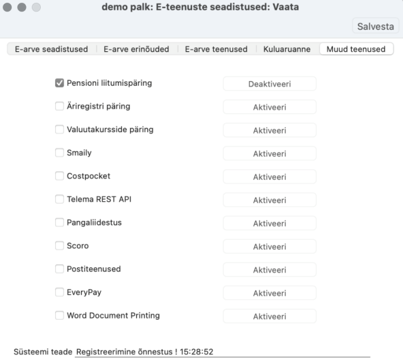Check the Smaily checkbox
Screen dimensions: 403x364
[59, 153]
